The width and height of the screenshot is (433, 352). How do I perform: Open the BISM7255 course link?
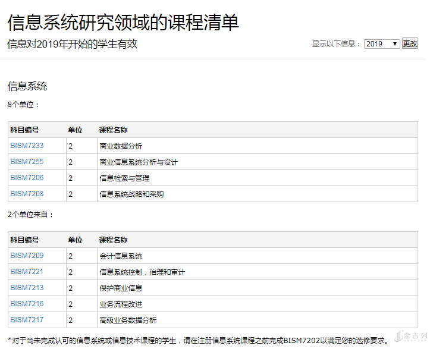pos(27,162)
